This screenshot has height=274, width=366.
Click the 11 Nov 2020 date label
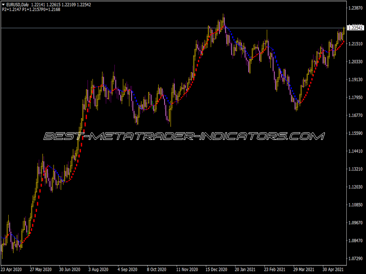point(187,269)
